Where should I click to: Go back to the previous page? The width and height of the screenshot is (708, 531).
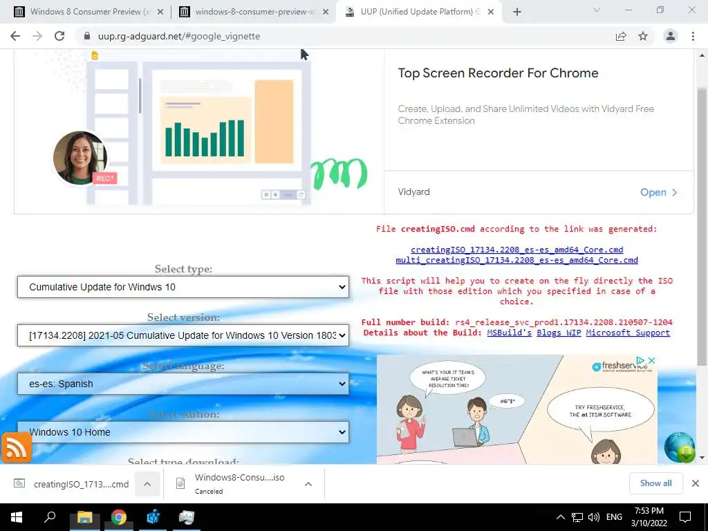tap(15, 36)
